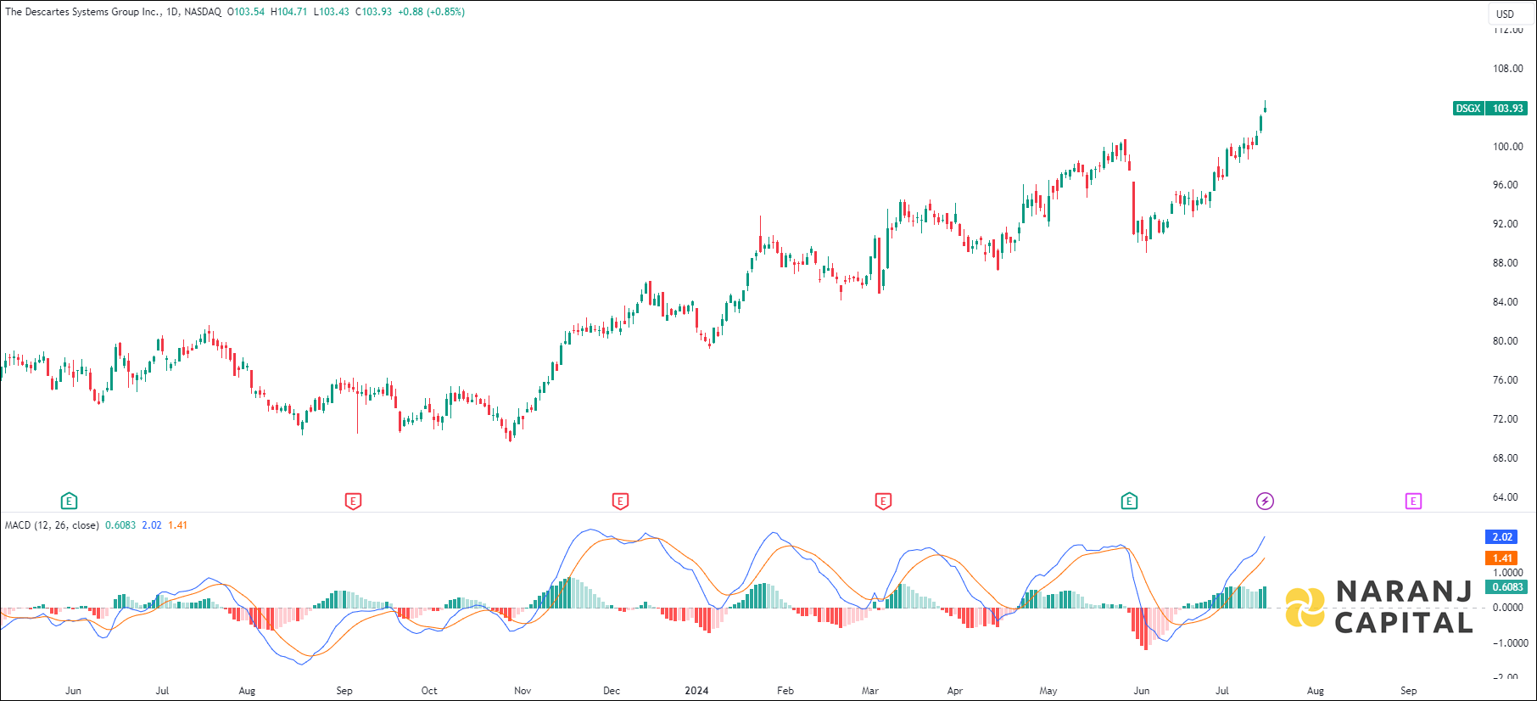Click the orange 1.41 signal value label
The image size is (1537, 701).
pyautogui.click(x=1502, y=558)
